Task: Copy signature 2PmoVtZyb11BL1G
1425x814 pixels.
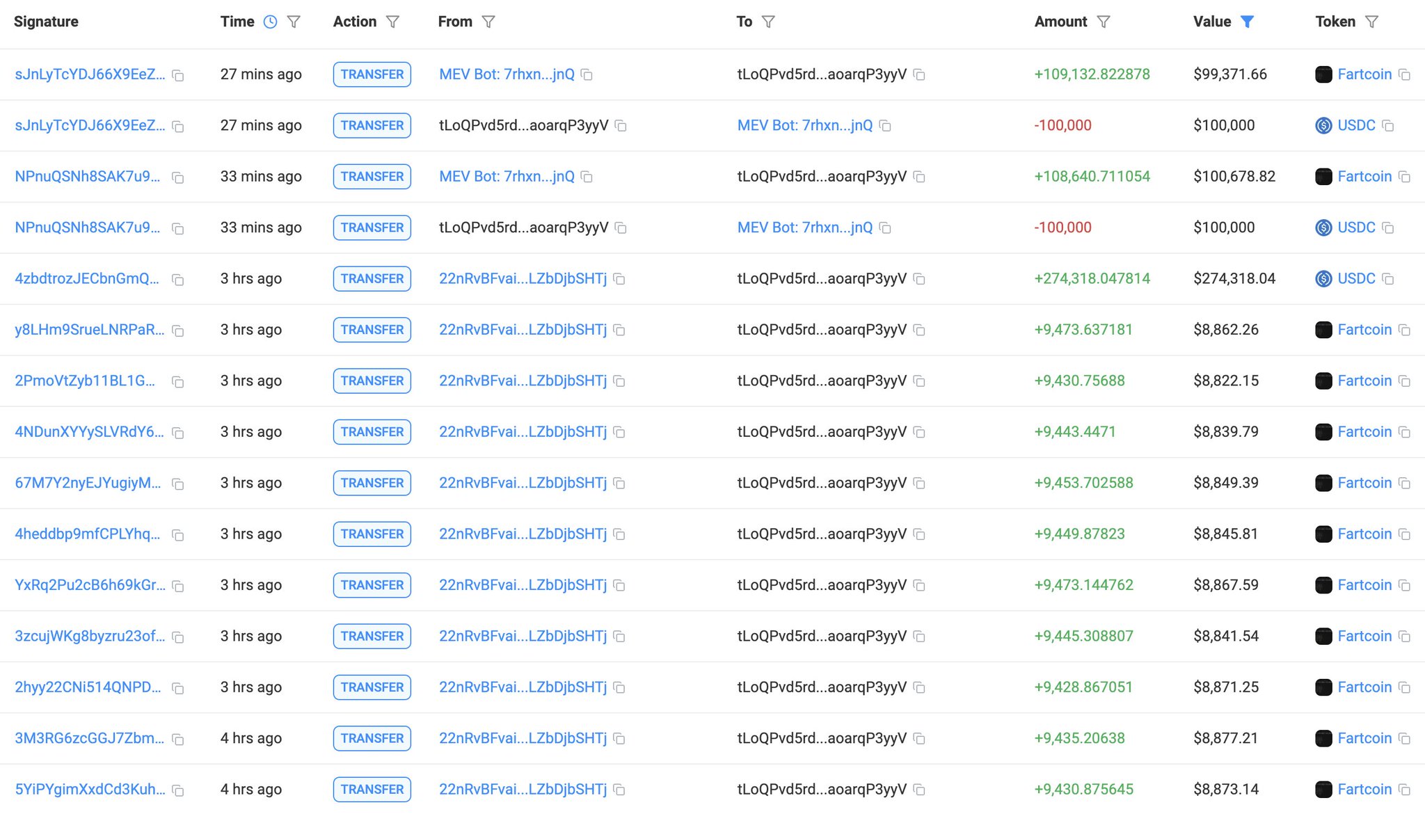Action: [x=178, y=382]
